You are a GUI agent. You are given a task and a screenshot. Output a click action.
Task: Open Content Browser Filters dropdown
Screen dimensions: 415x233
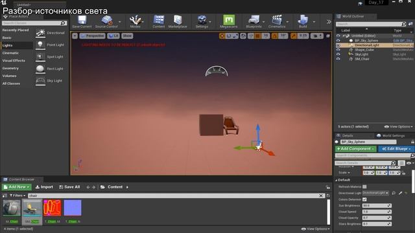(x=18, y=195)
